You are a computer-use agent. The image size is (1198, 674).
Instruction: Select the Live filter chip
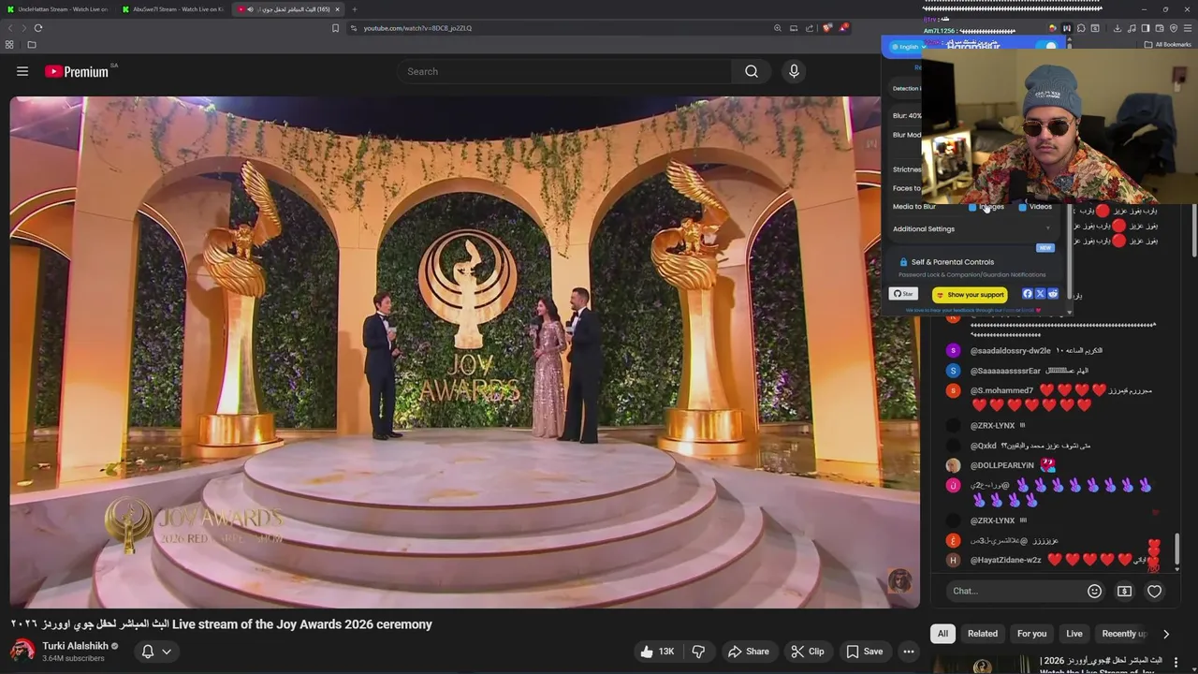(x=1074, y=634)
